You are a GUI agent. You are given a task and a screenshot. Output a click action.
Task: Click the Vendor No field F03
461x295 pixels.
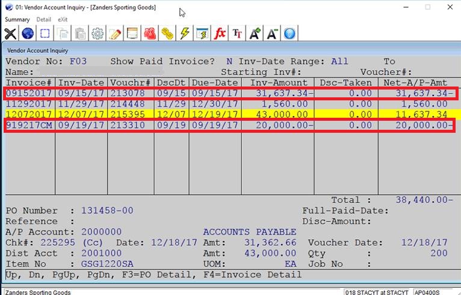coord(78,61)
